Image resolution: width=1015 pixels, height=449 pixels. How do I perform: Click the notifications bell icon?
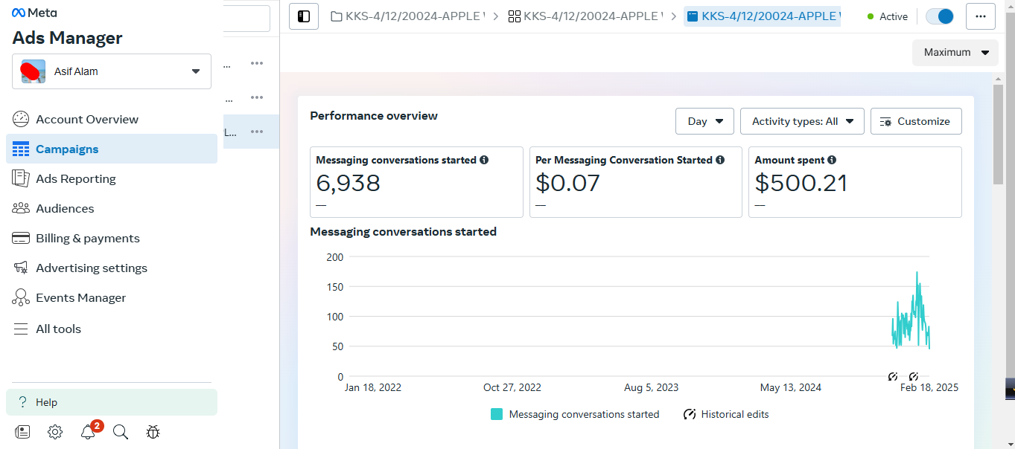(x=88, y=432)
